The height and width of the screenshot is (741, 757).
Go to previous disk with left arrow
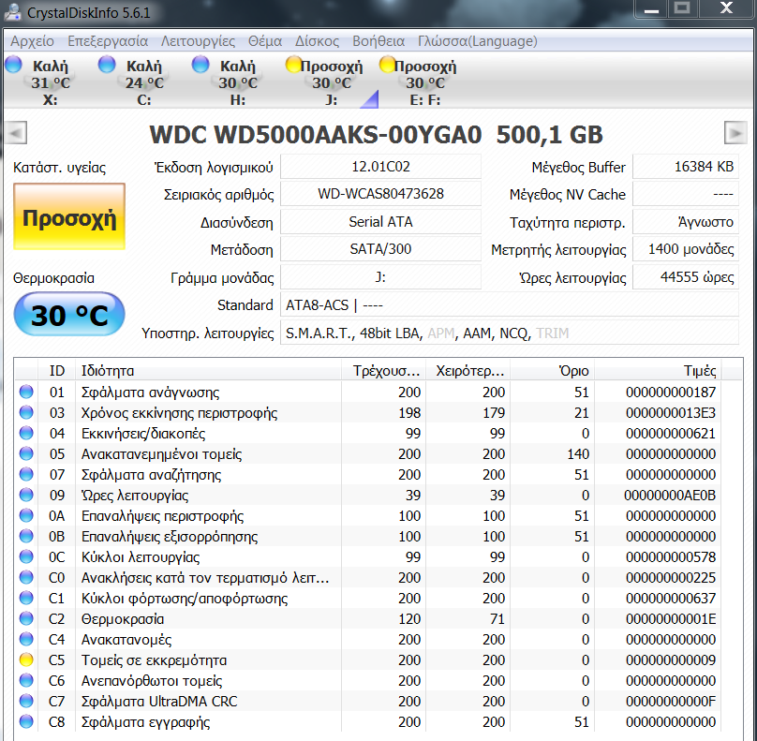click(x=16, y=133)
